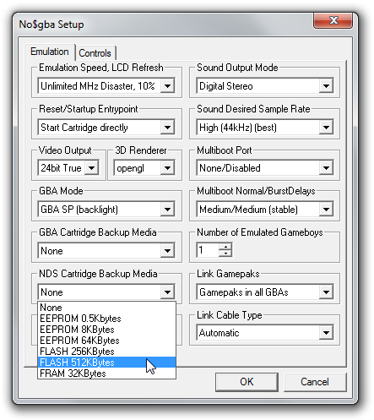Select FRAM 32KBytes option

click(106, 374)
